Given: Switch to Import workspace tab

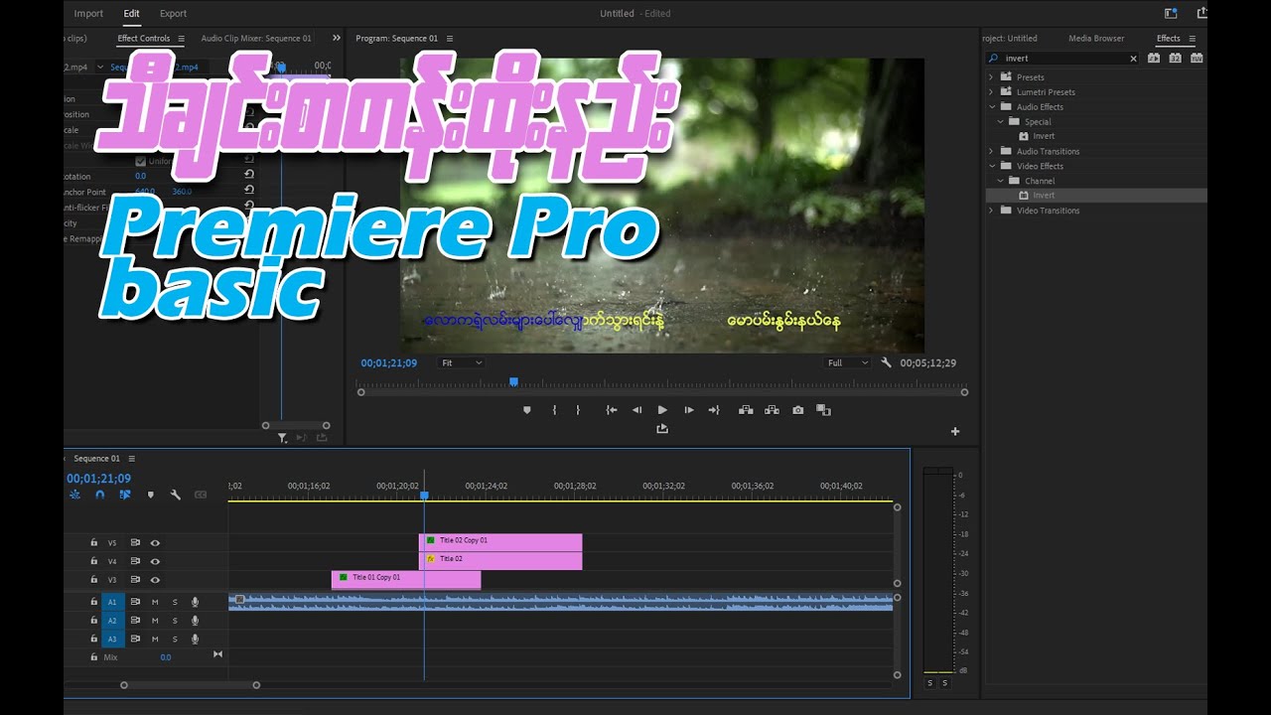Looking at the screenshot, I should pyautogui.click(x=88, y=13).
